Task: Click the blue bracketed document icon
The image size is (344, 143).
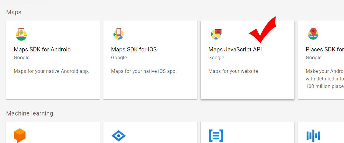Action: click(216, 136)
